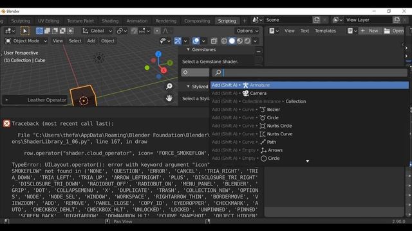
Task: Open shading options dropdown arrow
Action: tap(255, 41)
